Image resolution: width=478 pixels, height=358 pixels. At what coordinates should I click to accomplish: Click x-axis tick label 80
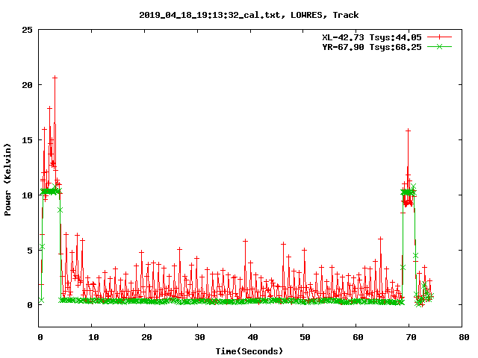[x=464, y=337]
